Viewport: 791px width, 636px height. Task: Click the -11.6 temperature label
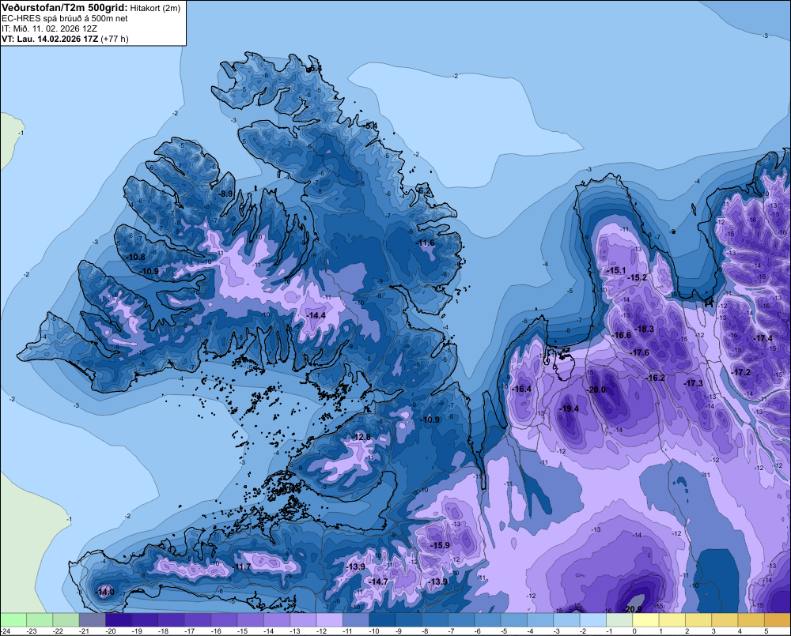tap(426, 243)
